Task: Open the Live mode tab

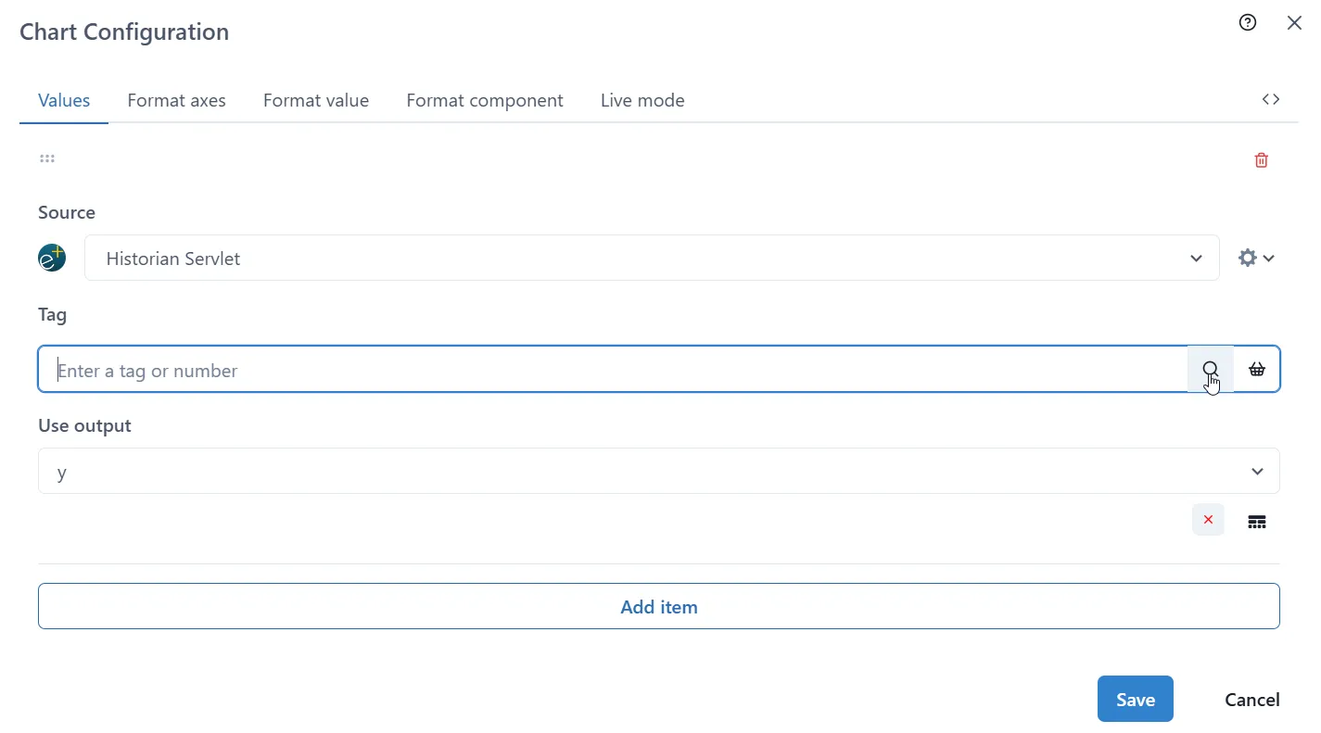Action: [x=642, y=100]
